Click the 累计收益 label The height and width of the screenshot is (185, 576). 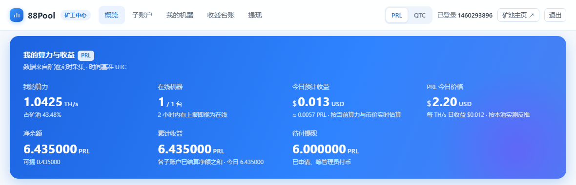(x=170, y=133)
